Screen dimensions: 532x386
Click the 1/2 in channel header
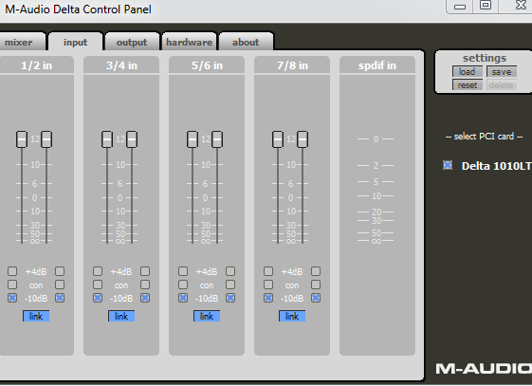coord(37,65)
